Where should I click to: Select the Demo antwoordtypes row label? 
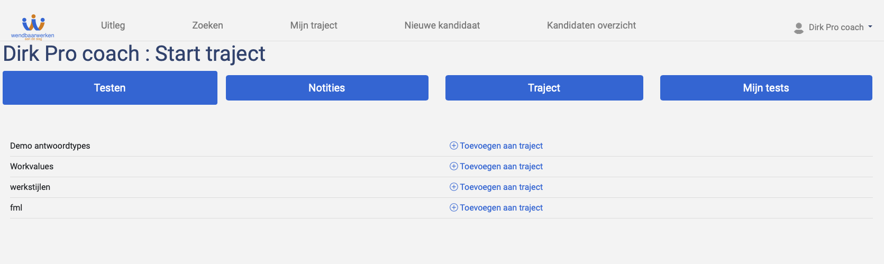pyautogui.click(x=50, y=145)
